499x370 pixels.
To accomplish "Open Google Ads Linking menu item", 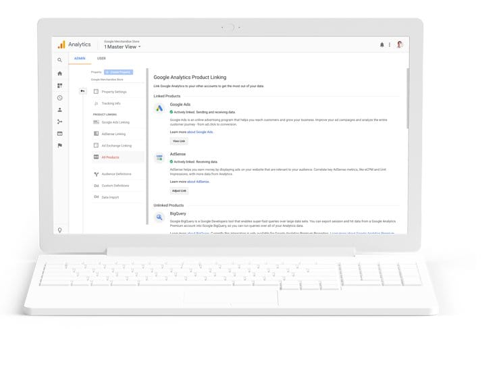I will [118, 122].
